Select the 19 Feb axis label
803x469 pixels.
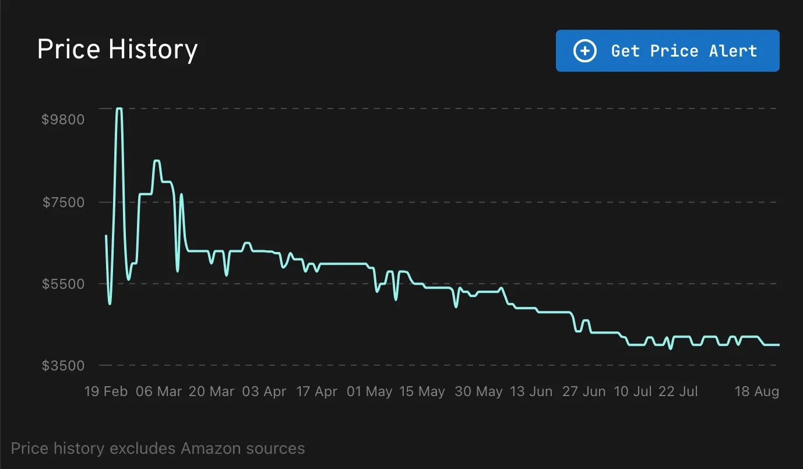click(107, 391)
